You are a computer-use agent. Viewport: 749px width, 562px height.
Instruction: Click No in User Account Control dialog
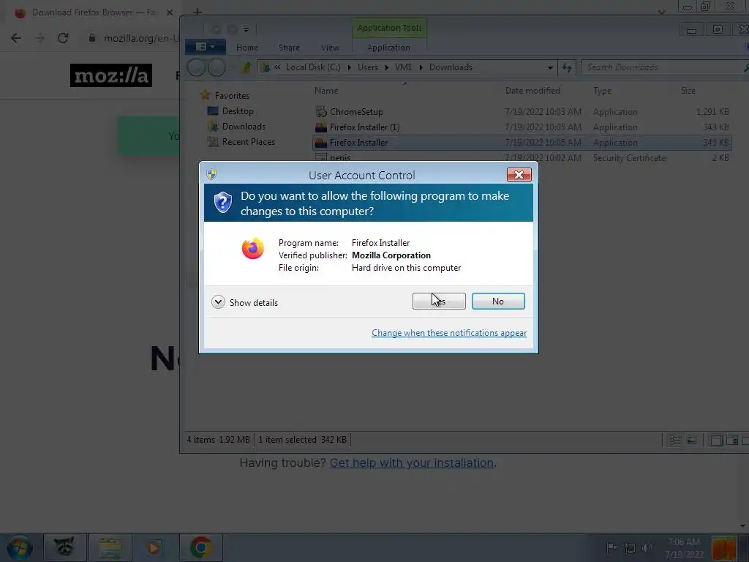[x=497, y=301]
